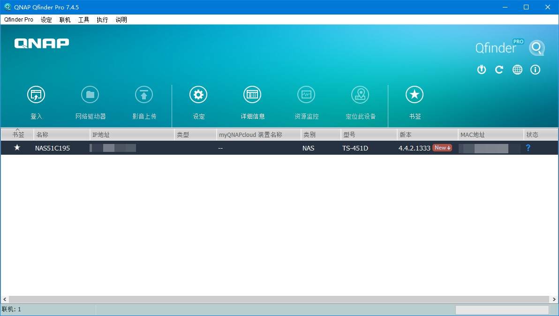Click the QNAP Qfinder Pro title icon
The width and height of the screenshot is (559, 316).
pos(7,7)
